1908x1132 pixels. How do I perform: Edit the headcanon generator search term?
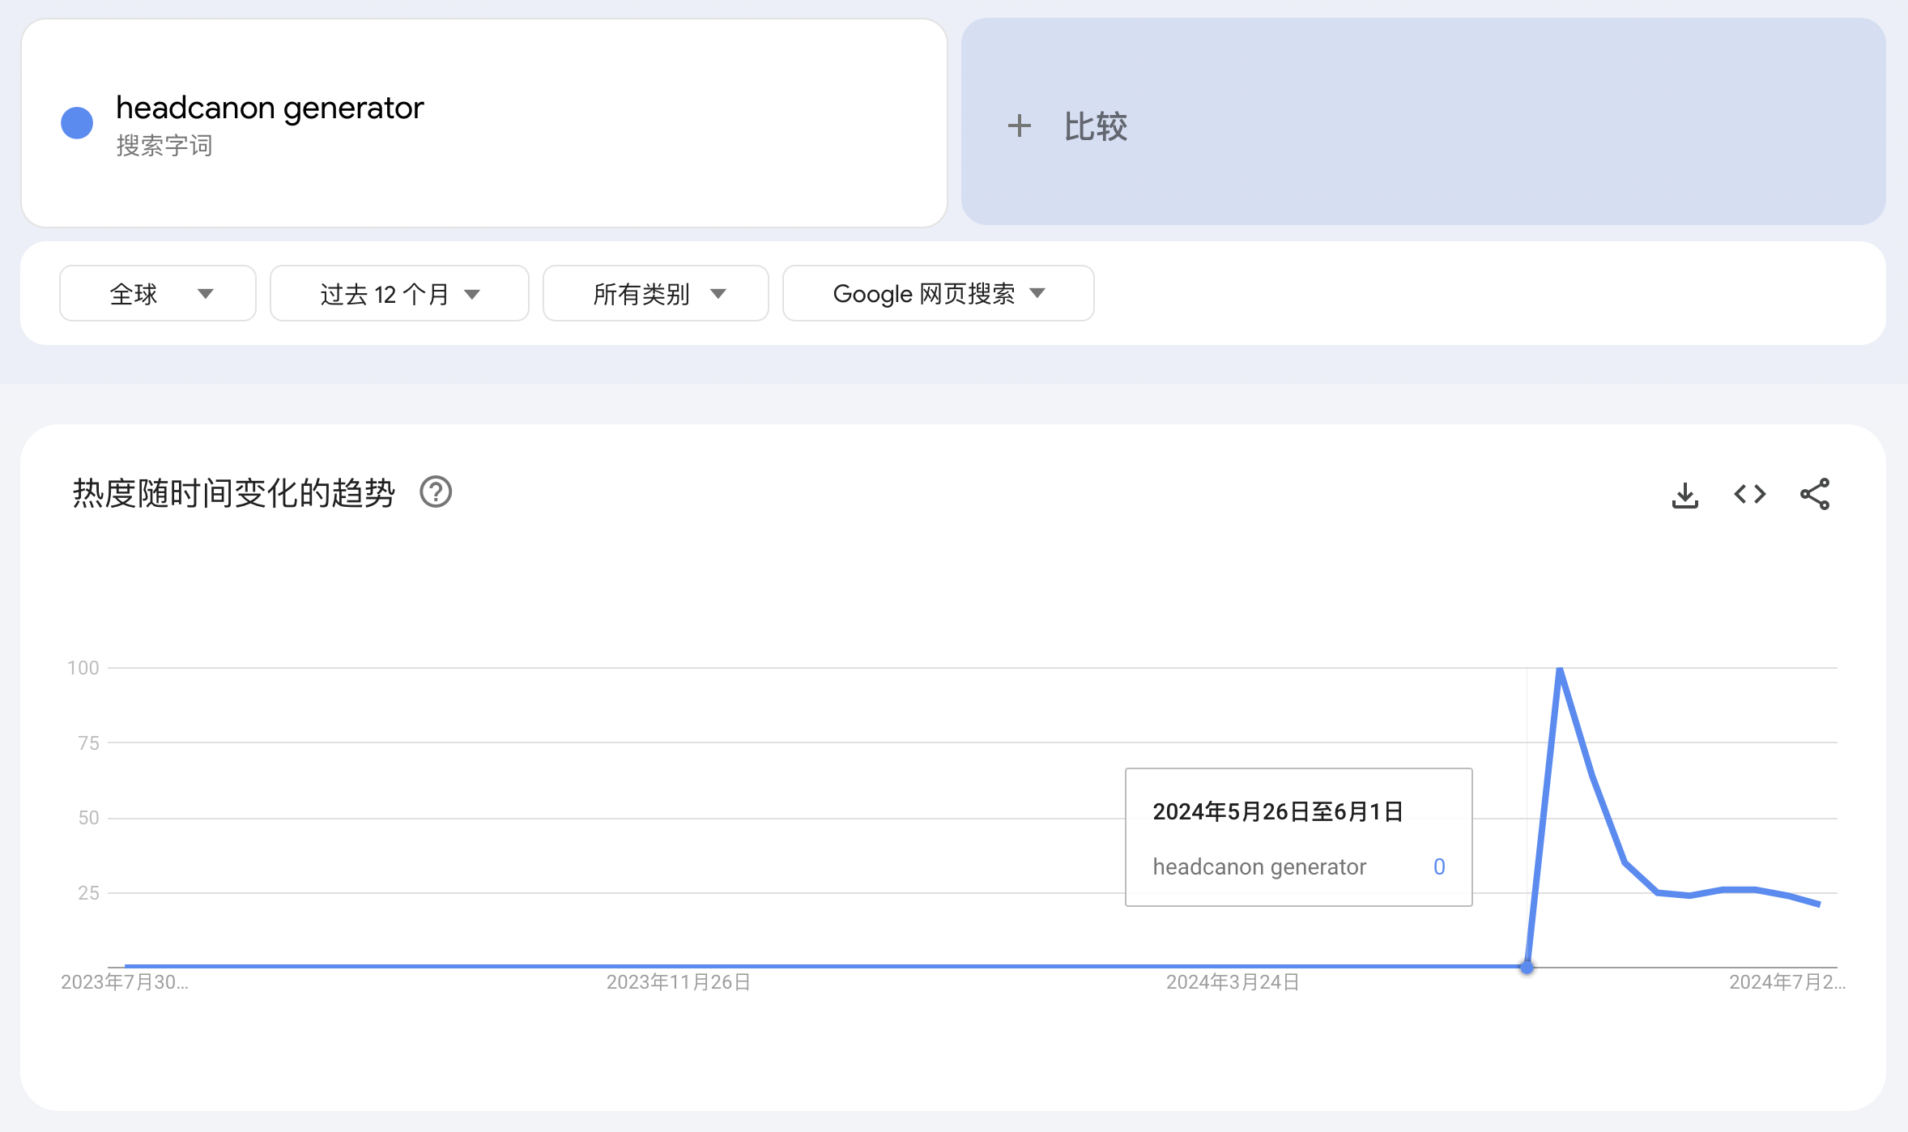[x=270, y=108]
